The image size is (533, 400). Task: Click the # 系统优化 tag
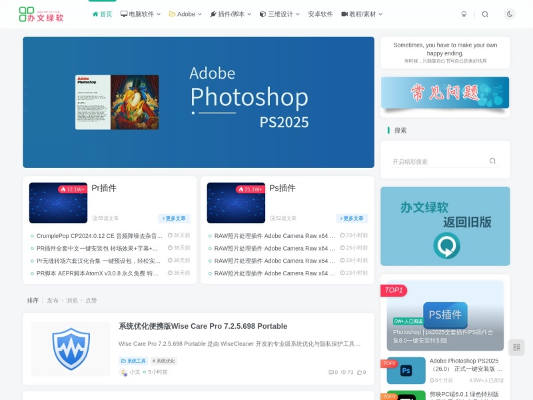[163, 361]
